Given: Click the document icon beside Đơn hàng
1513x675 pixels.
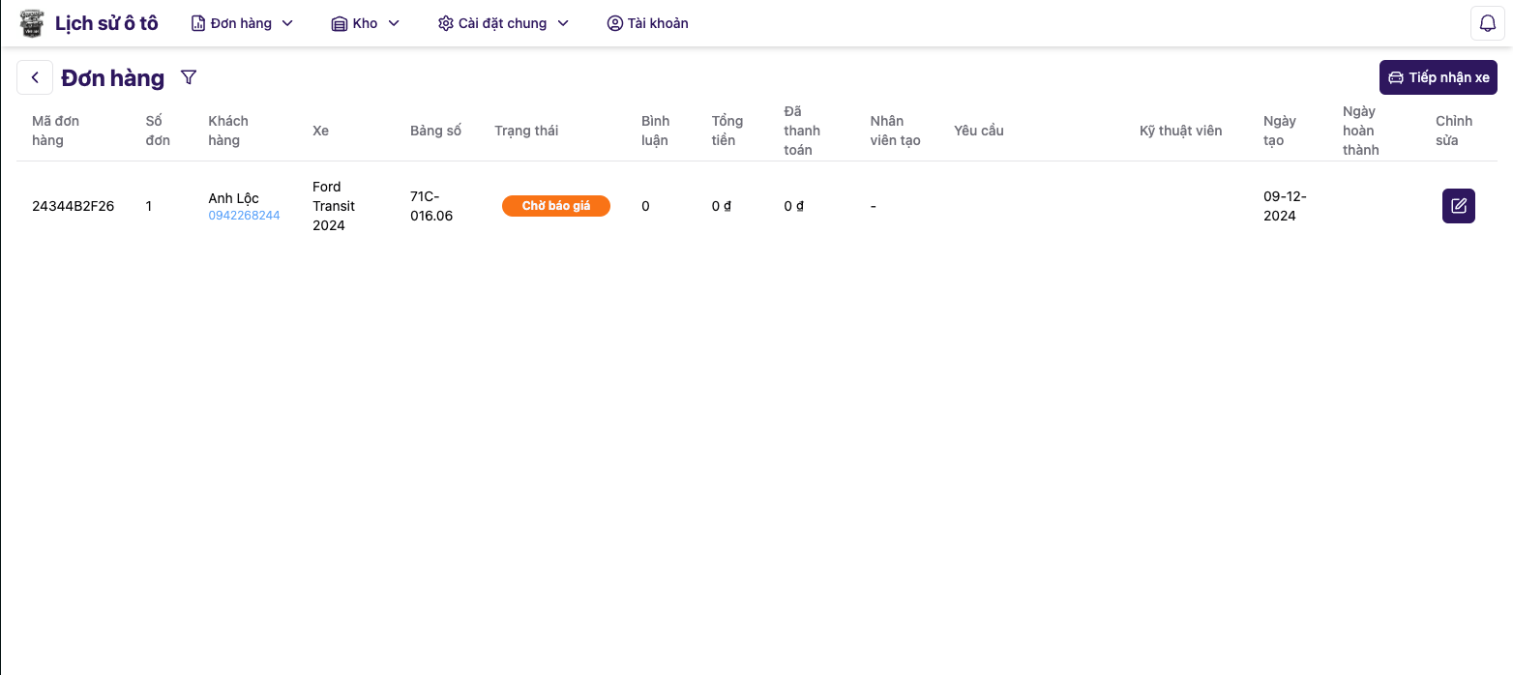Looking at the screenshot, I should 198,23.
